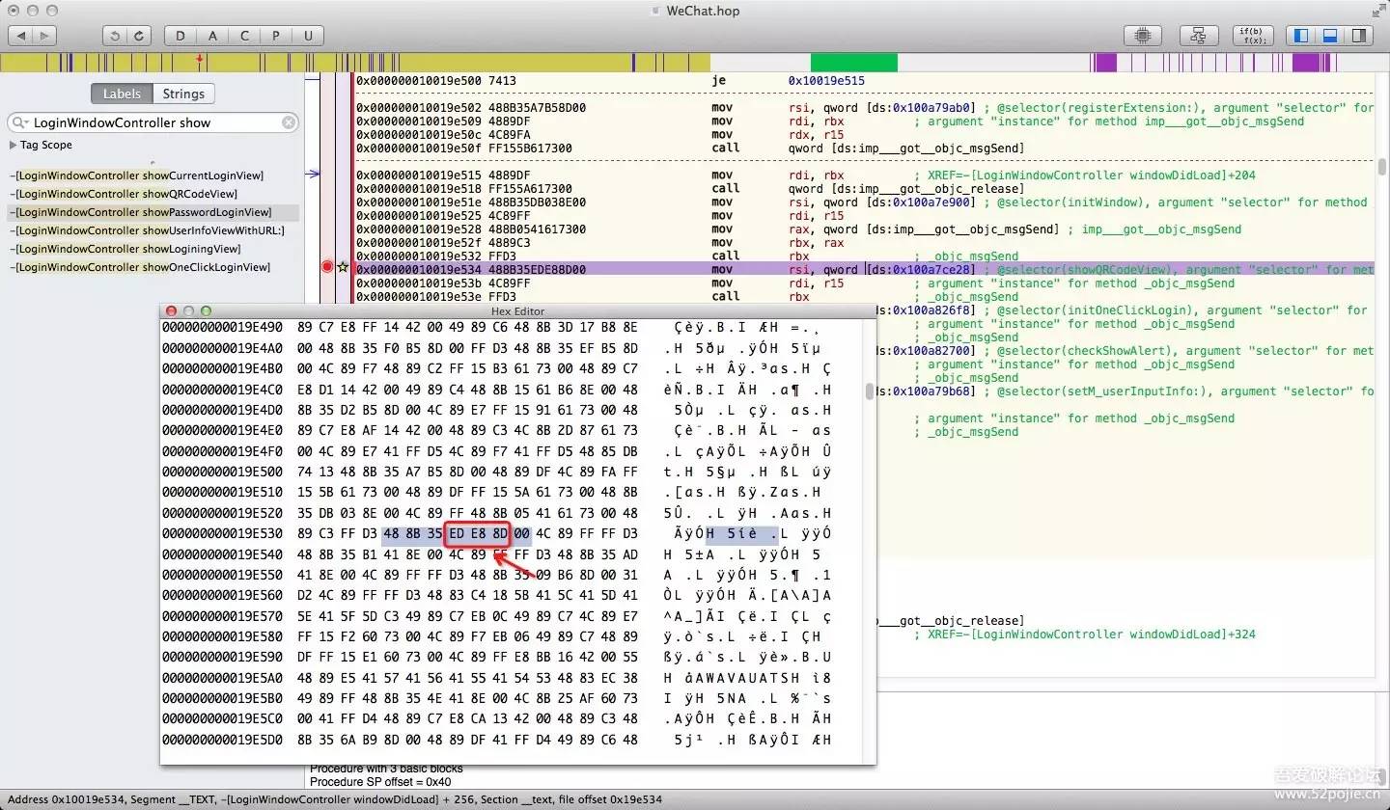Select showCurrentLoginView label in the list

point(139,175)
